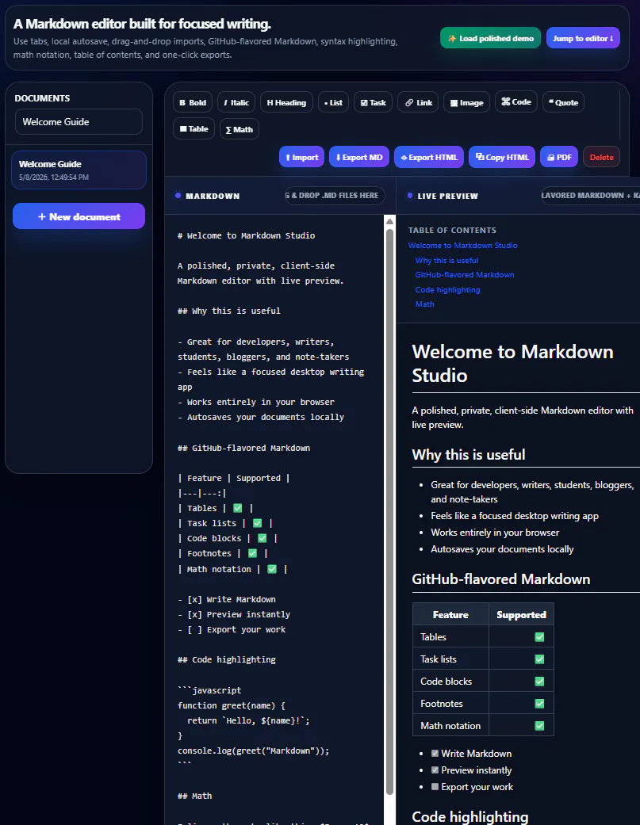Click the 'Tables' cell in preview table

point(450,636)
